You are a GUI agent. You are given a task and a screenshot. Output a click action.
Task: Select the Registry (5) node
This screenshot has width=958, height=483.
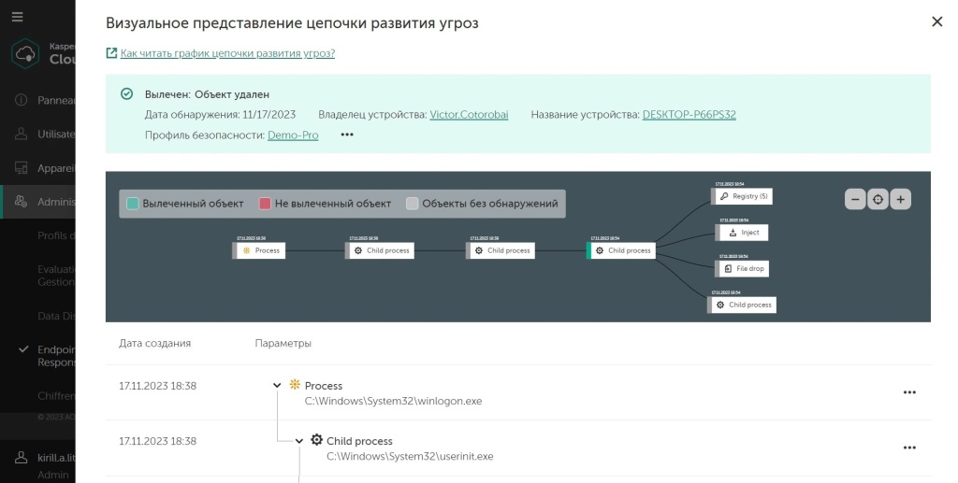pyautogui.click(x=742, y=196)
